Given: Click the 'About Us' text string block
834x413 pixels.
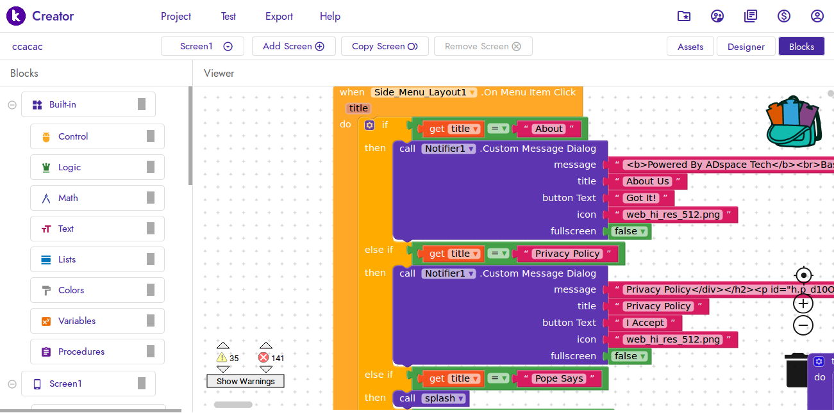Looking at the screenshot, I should [x=647, y=181].
